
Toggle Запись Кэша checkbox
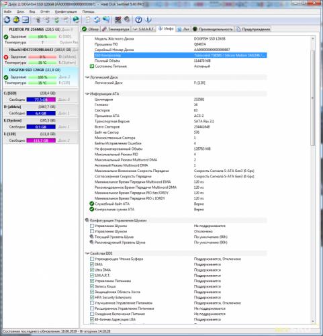tap(92, 286)
